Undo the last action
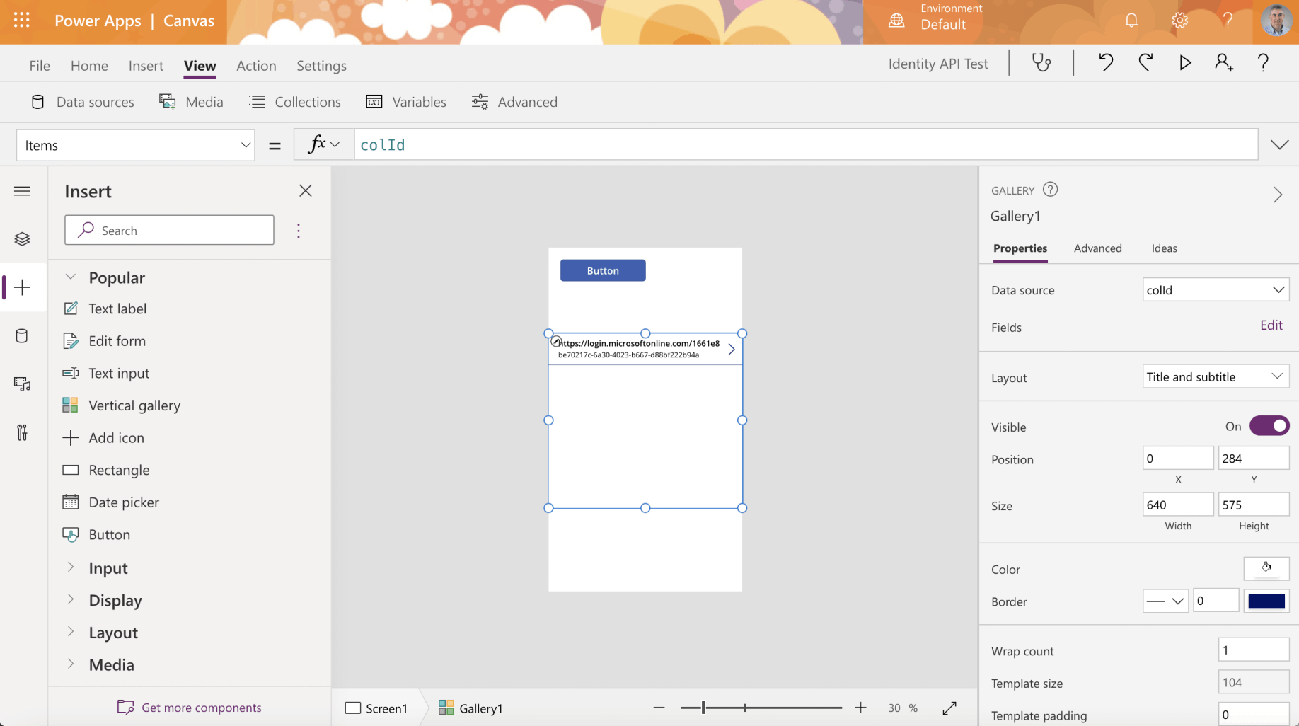The height and width of the screenshot is (726, 1299). (x=1106, y=63)
